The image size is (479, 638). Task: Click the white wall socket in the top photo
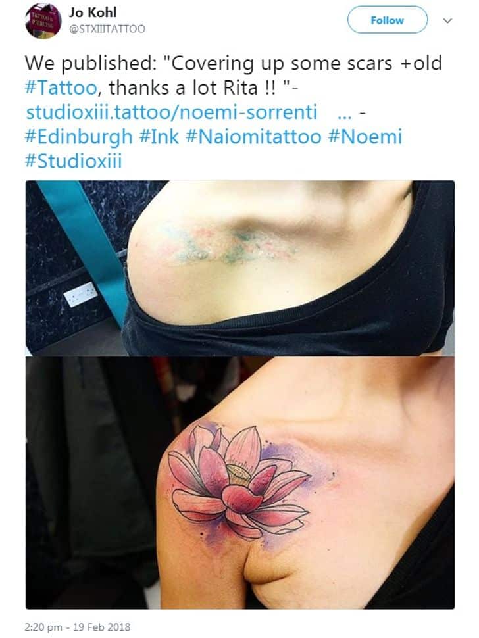80,294
